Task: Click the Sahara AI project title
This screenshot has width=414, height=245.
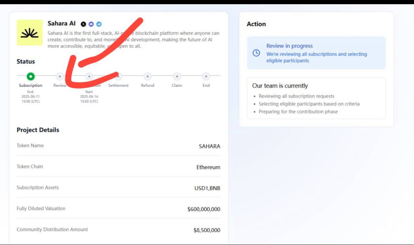Action: tap(61, 23)
